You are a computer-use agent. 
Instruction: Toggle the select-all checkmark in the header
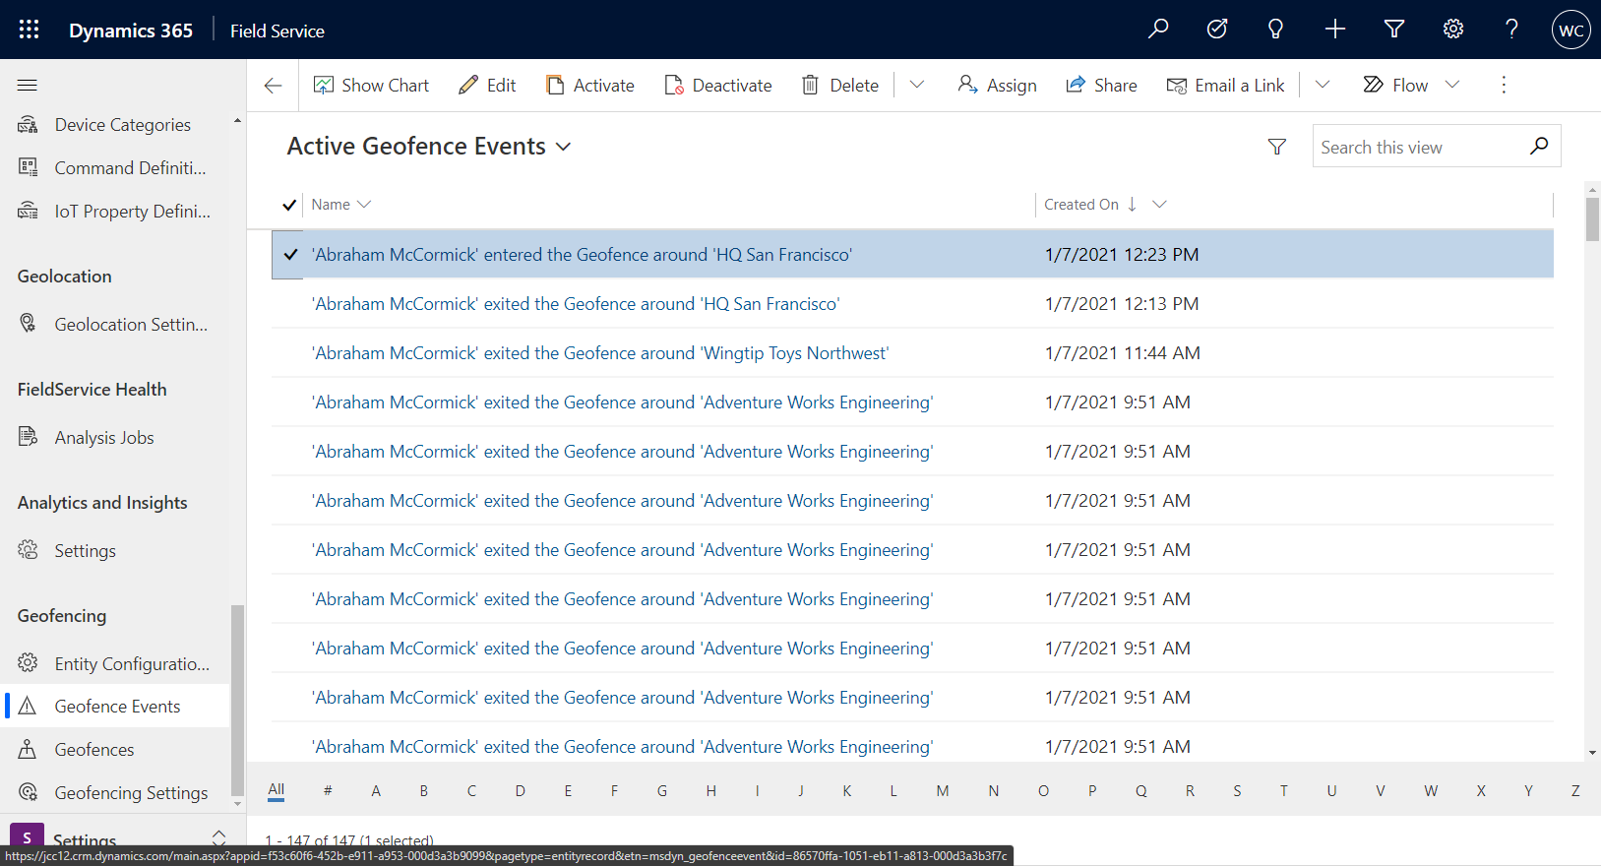coord(289,205)
